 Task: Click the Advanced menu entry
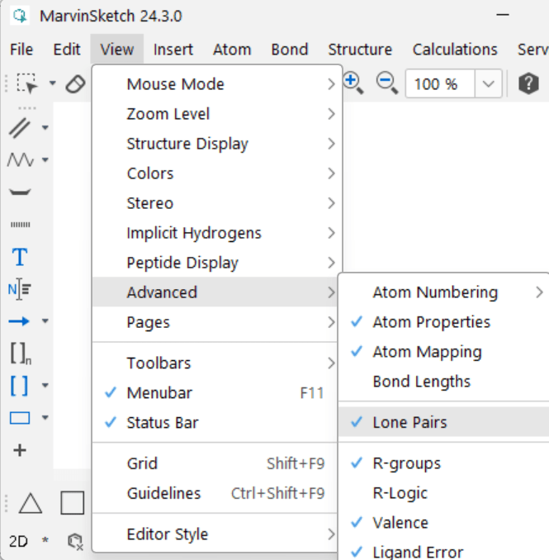click(215, 292)
